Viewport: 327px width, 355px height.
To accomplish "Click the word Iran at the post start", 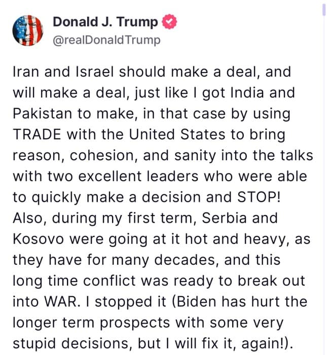I will point(26,72).
